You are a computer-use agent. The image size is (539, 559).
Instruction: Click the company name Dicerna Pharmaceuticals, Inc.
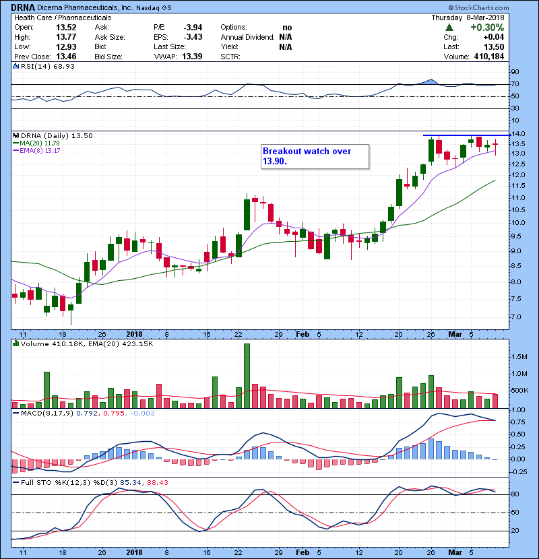86,7
